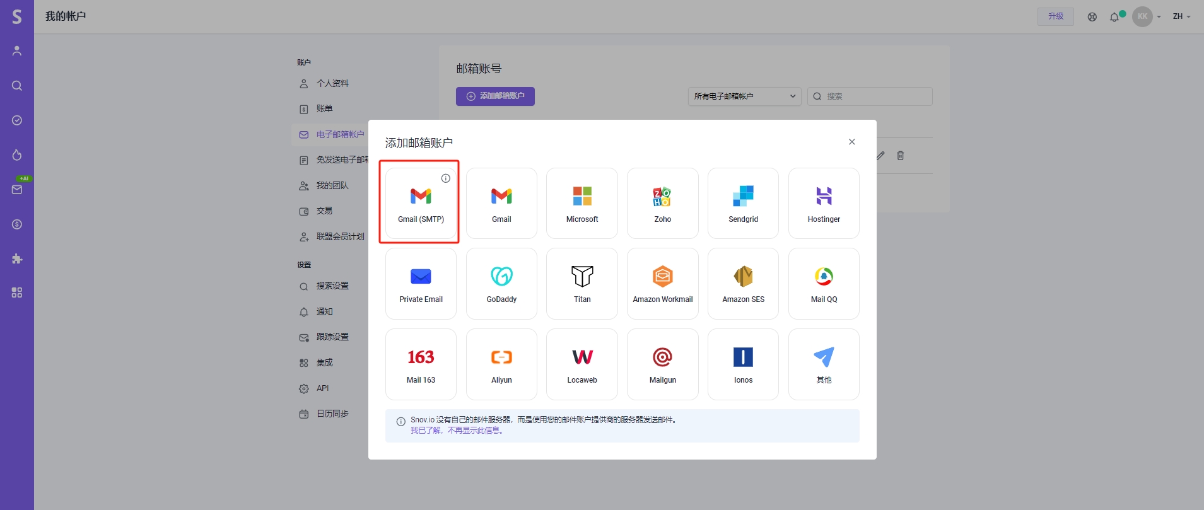Select the Amazon SES provider card
The height and width of the screenshot is (510, 1204).
(743, 284)
